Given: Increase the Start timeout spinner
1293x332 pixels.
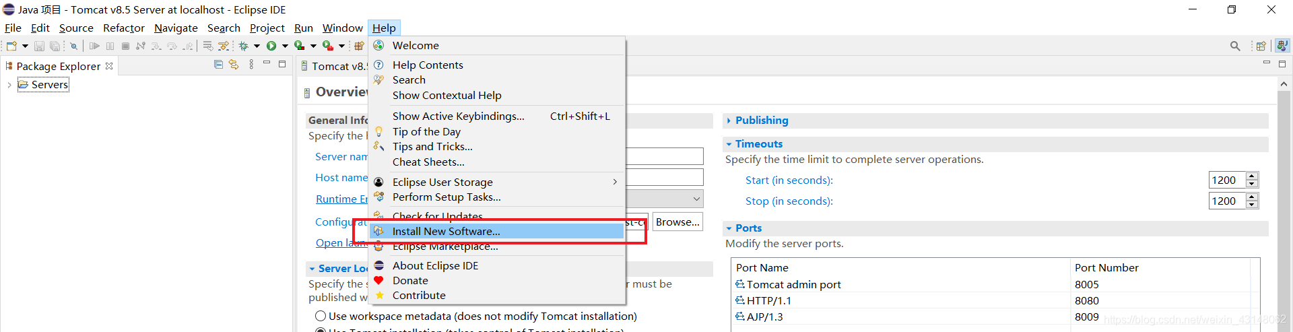Looking at the screenshot, I should [x=1252, y=176].
